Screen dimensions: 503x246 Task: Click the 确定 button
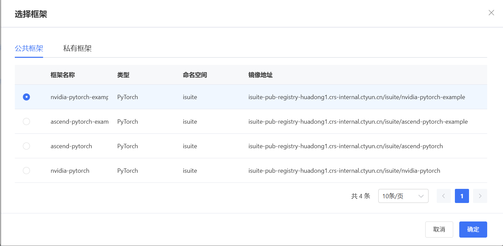coord(473,230)
